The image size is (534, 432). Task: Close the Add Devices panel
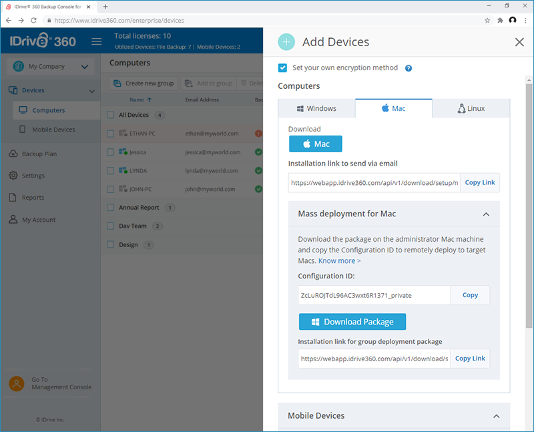(519, 42)
